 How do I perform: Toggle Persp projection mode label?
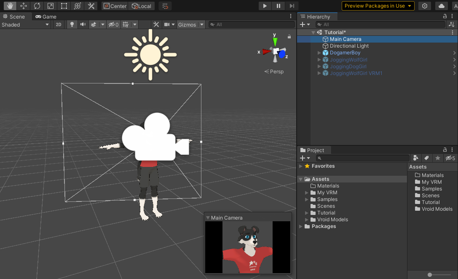click(x=274, y=72)
